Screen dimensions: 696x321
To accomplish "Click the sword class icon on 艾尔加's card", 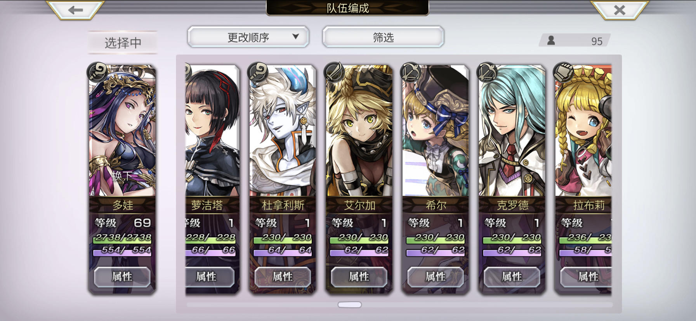I will (334, 71).
